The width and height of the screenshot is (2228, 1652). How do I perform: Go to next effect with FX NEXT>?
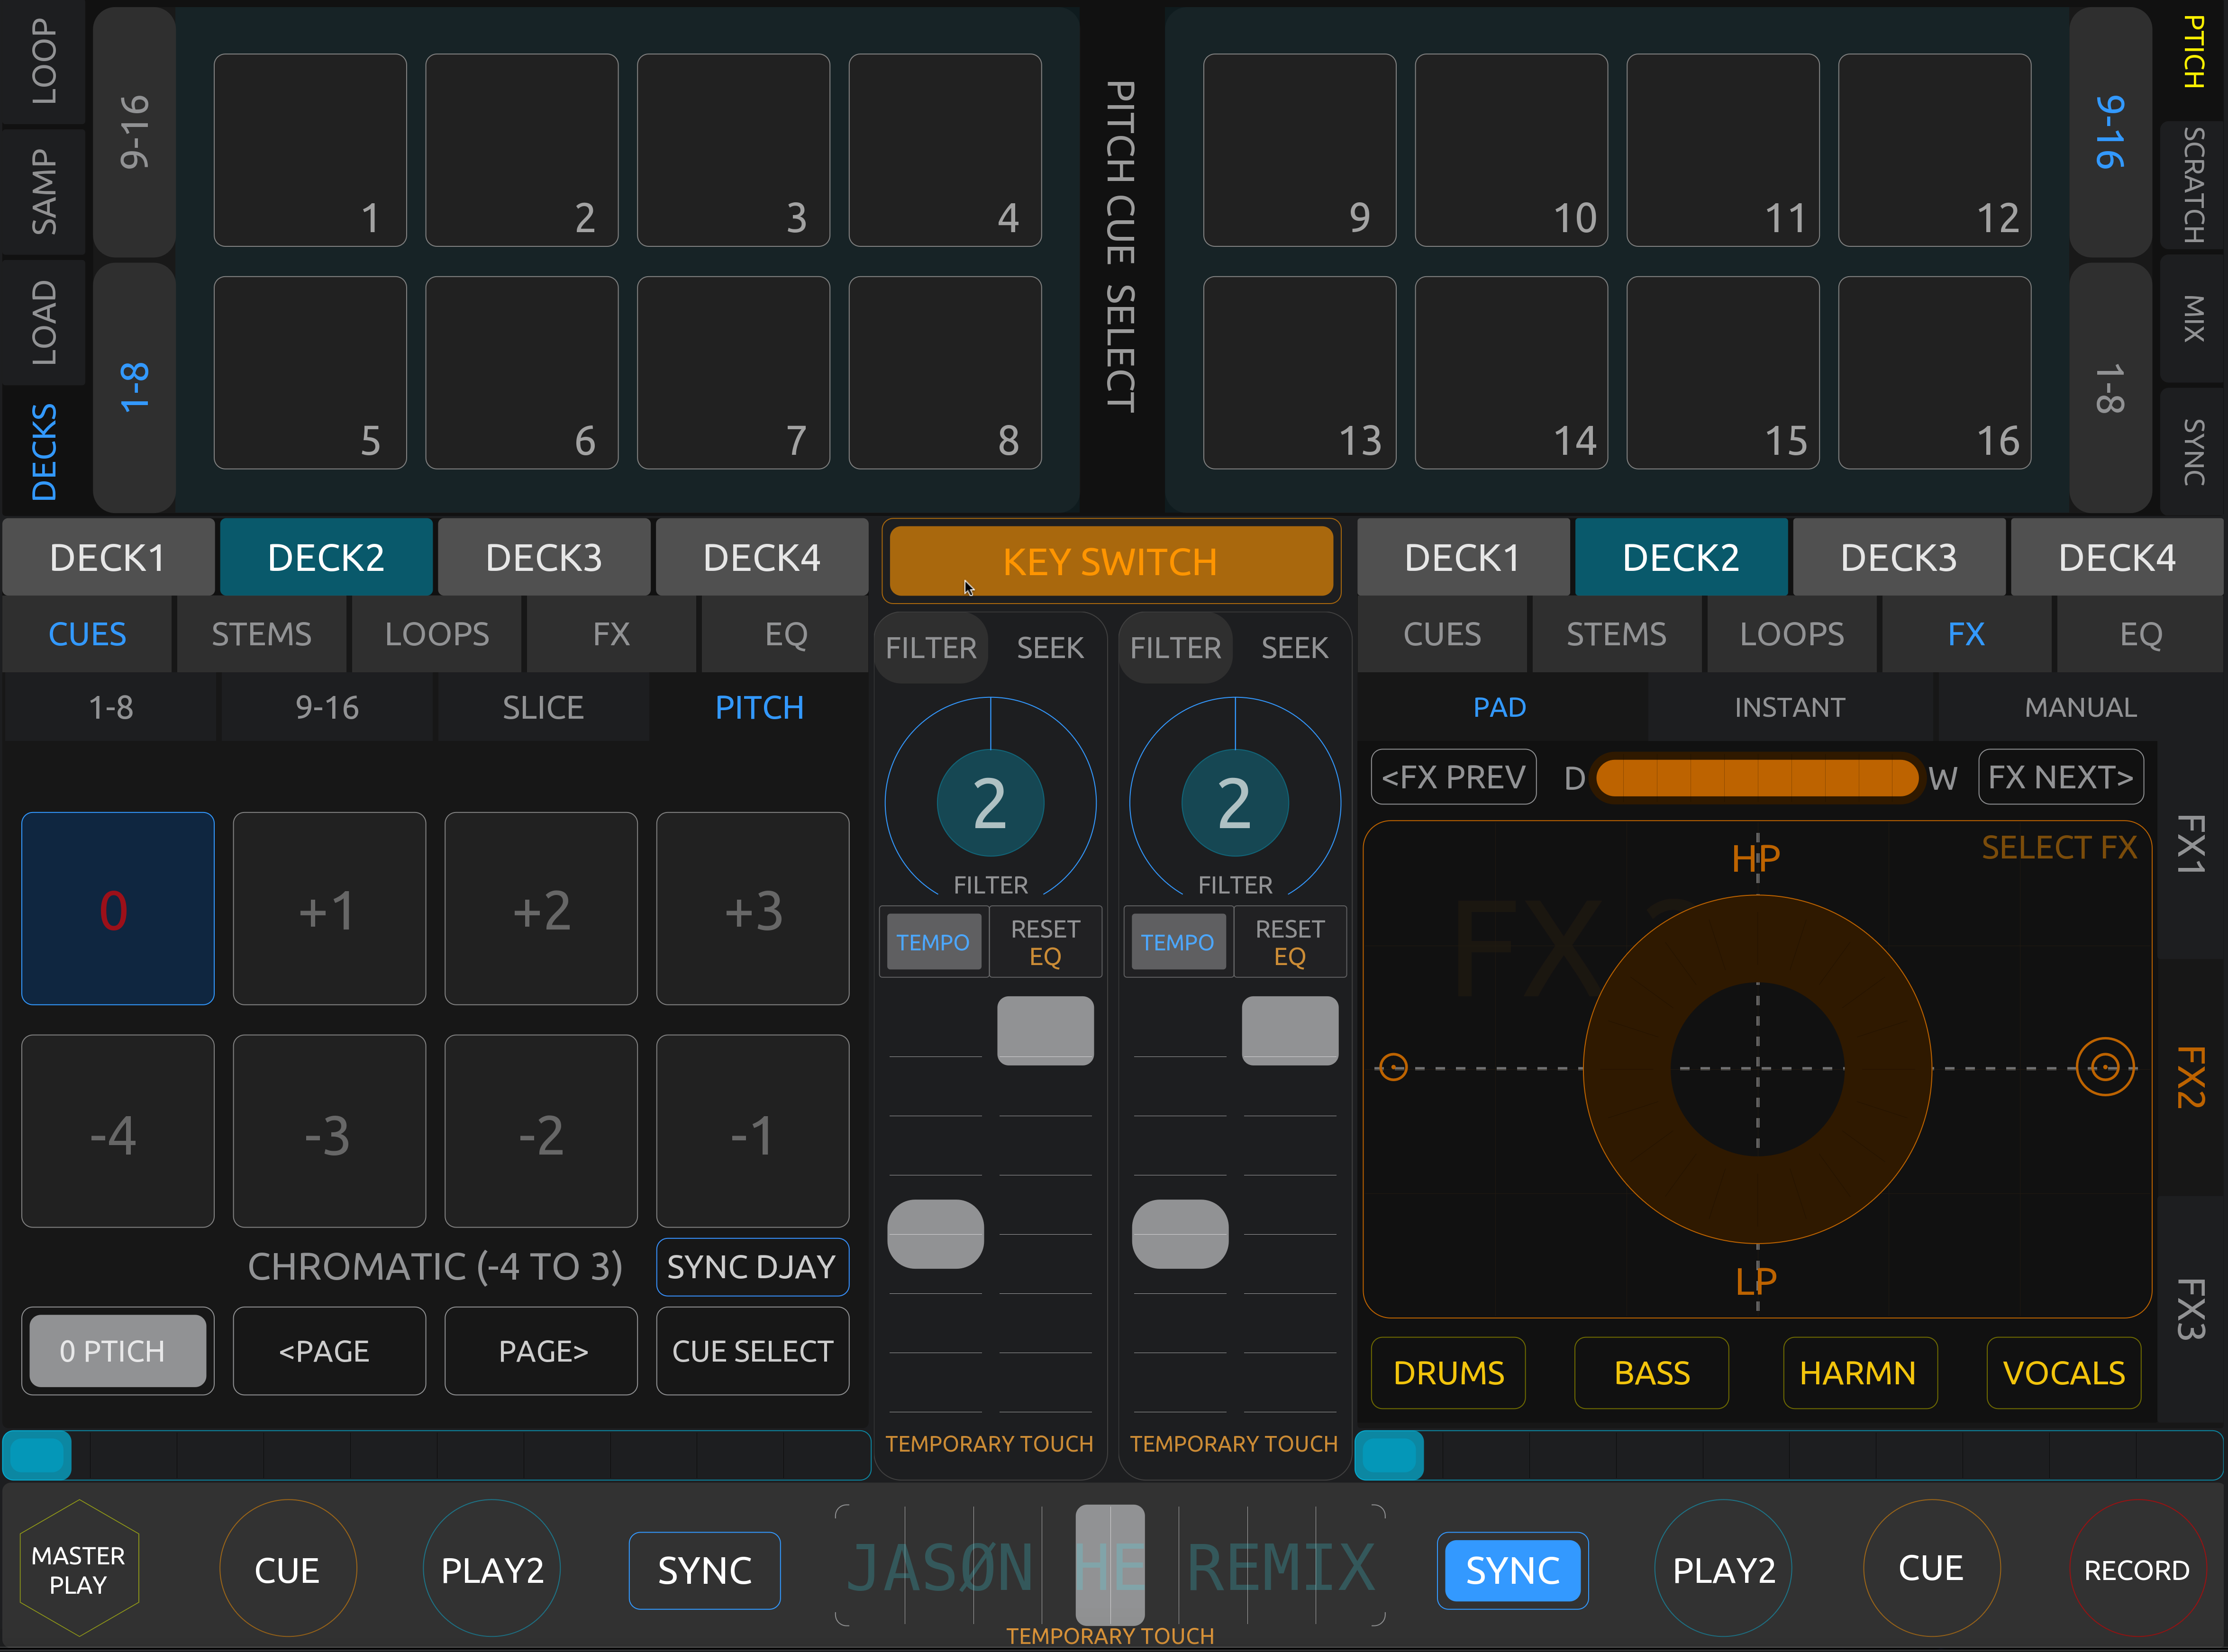point(2060,777)
